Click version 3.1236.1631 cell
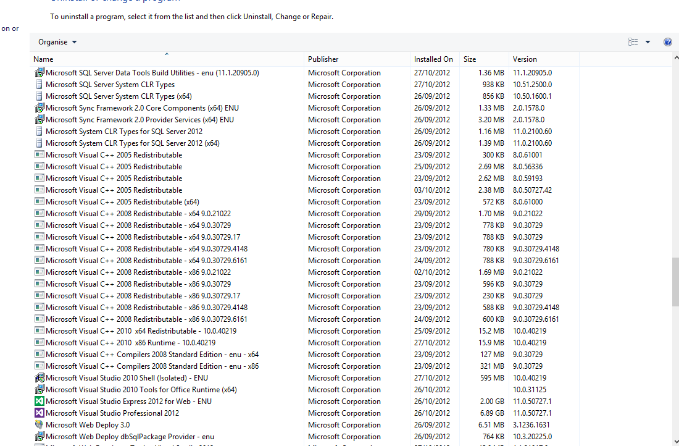The width and height of the screenshot is (679, 446). tap(531, 425)
